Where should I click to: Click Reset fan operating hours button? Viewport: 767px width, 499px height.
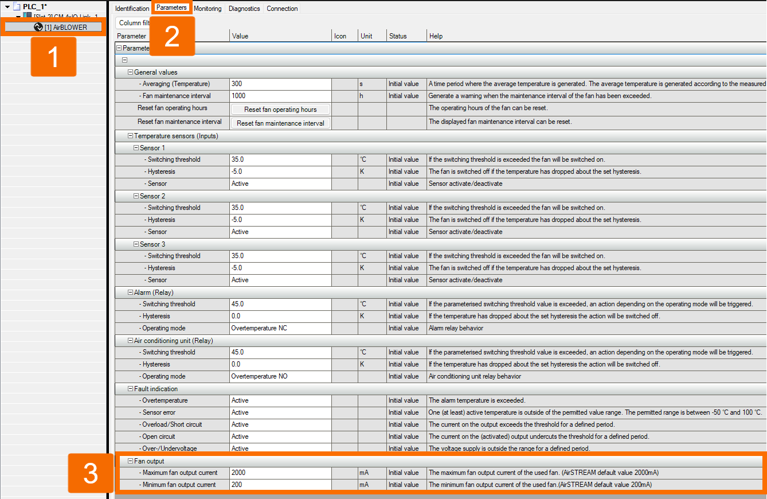(x=280, y=110)
